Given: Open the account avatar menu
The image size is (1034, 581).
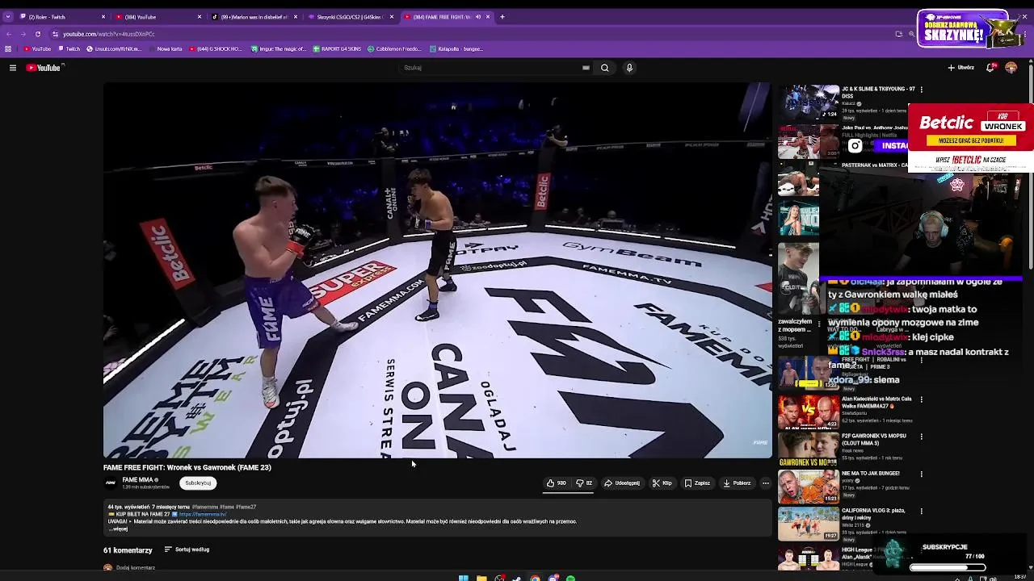Looking at the screenshot, I should [x=1011, y=68].
